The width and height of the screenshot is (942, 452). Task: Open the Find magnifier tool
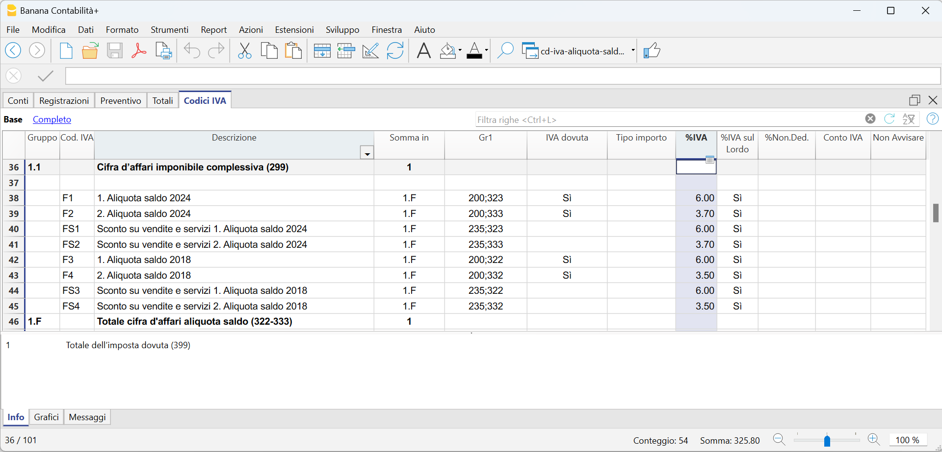(505, 51)
